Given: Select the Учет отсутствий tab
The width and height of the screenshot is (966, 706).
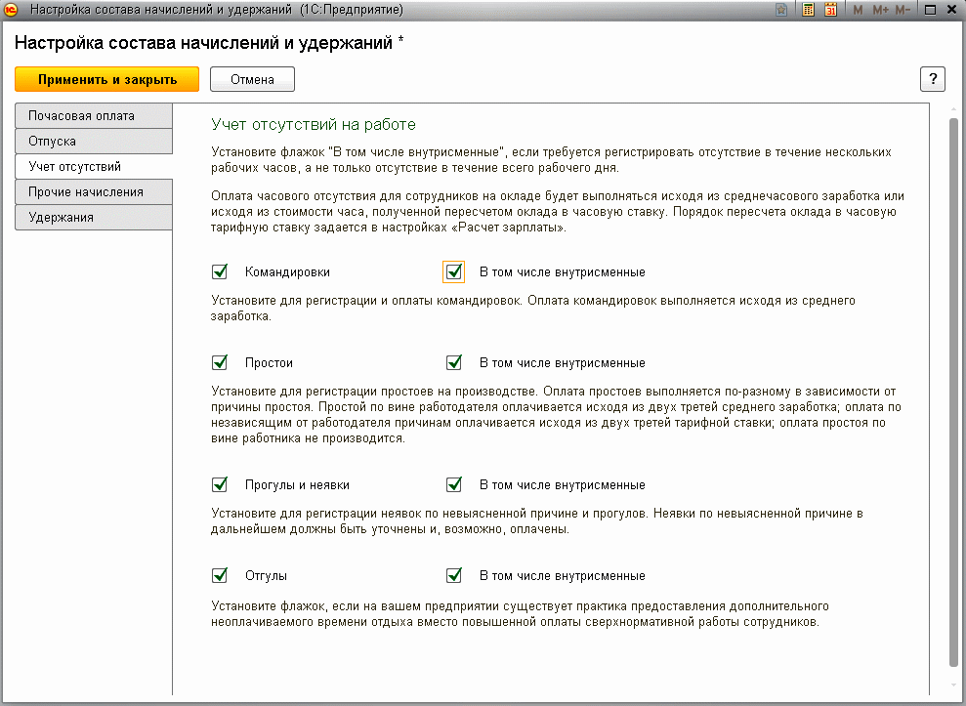Looking at the screenshot, I should coord(94,166).
